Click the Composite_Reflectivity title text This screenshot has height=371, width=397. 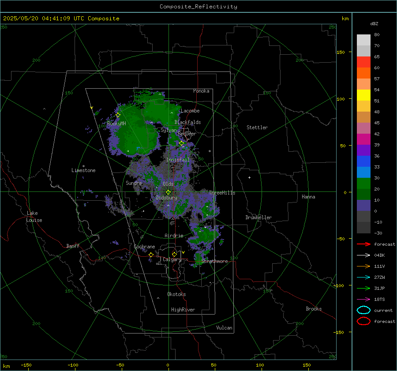198,7
